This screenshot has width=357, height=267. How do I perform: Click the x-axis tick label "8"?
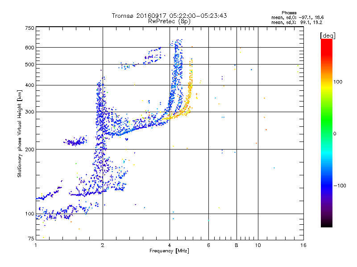point(237,245)
